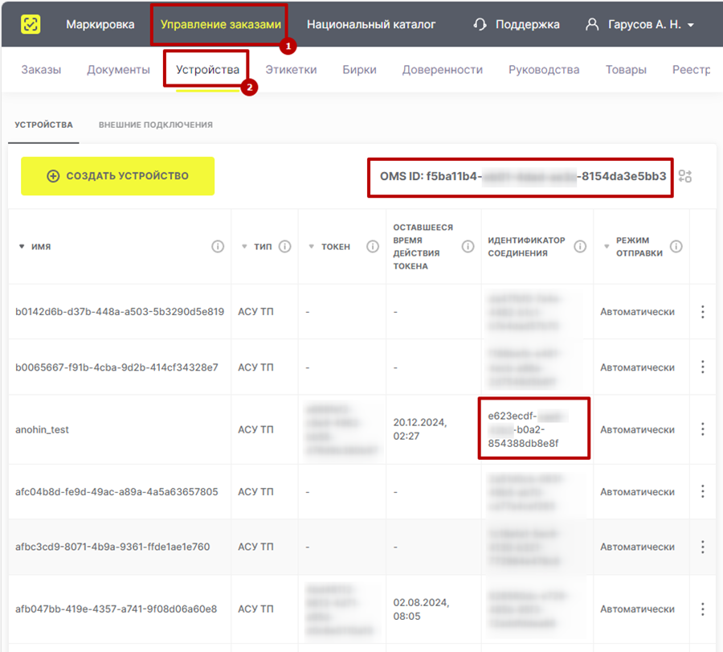This screenshot has width=723, height=652.
Task: Open the Тип column filter arrow
Action: pyautogui.click(x=244, y=246)
